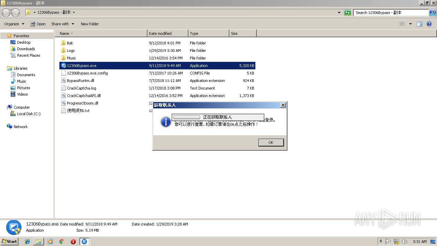Select the Logs folder icon

63,51
